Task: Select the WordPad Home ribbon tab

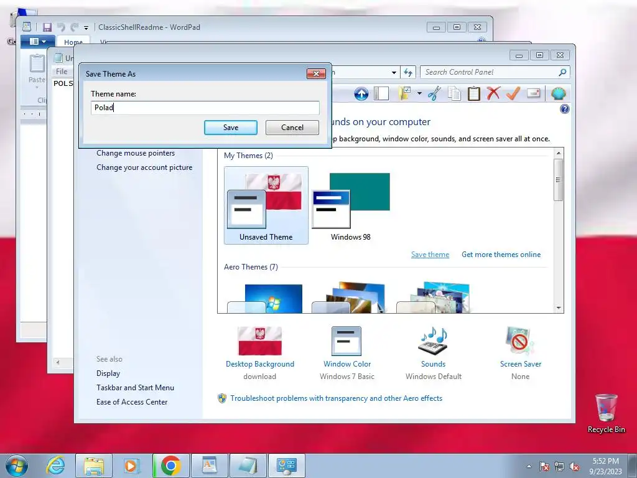Action: [73, 42]
